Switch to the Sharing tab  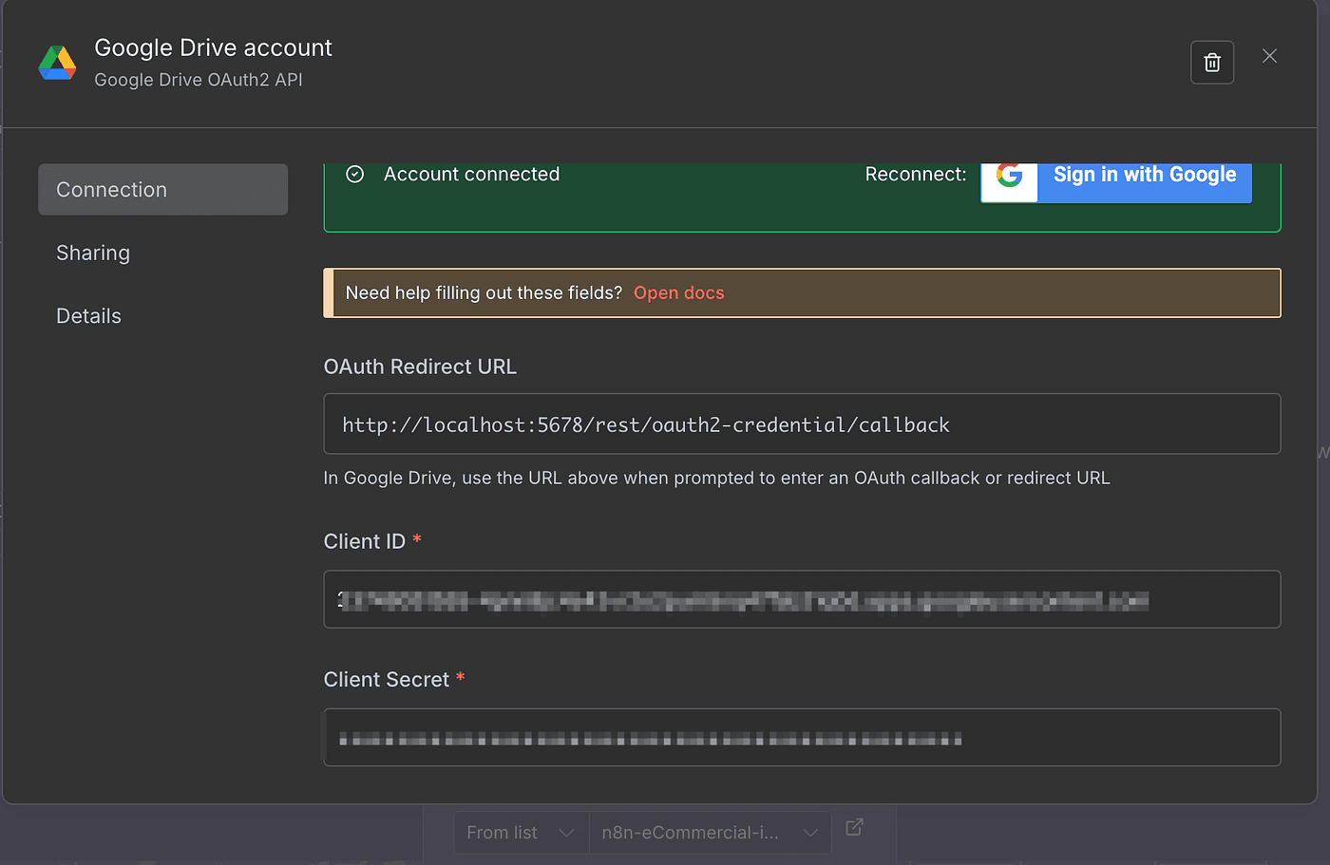click(x=93, y=254)
